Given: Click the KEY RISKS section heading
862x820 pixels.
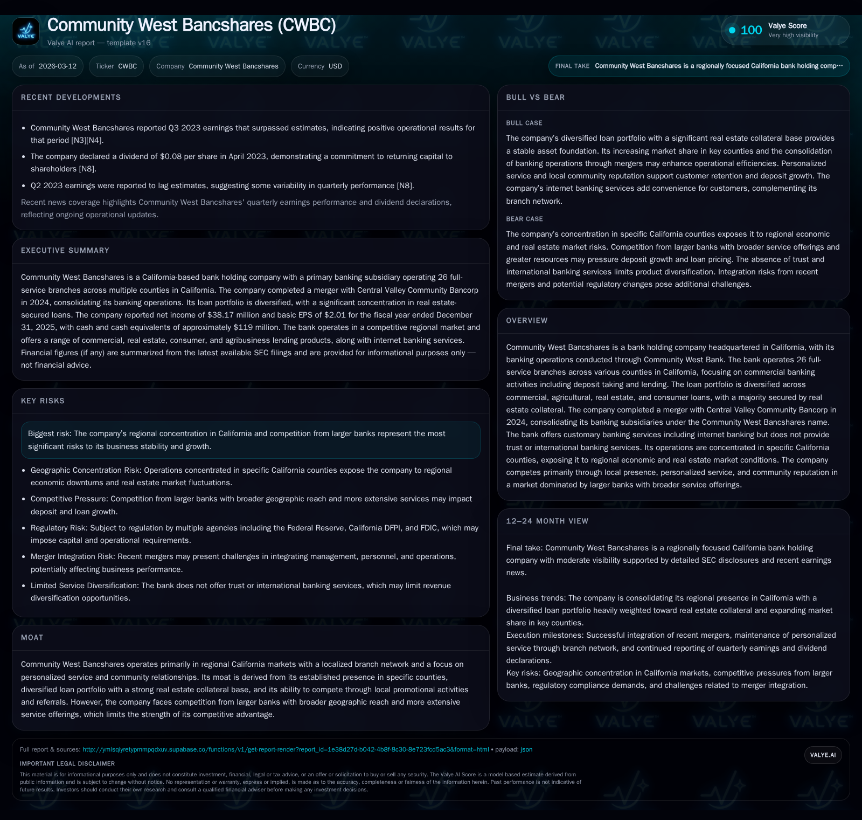Looking at the screenshot, I should (43, 401).
